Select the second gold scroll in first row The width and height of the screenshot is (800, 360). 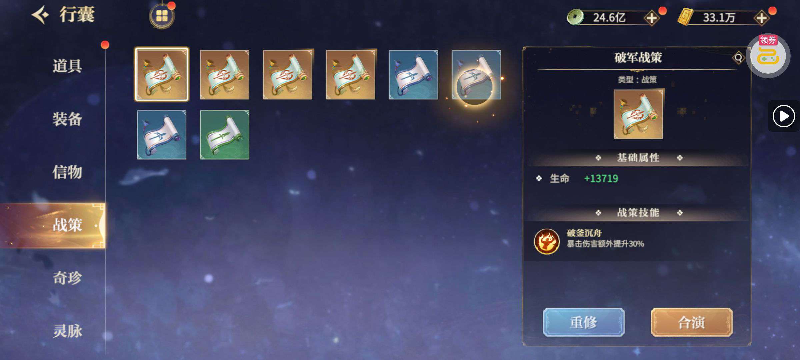point(225,75)
